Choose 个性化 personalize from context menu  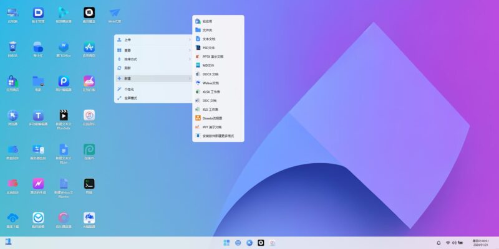click(x=153, y=89)
